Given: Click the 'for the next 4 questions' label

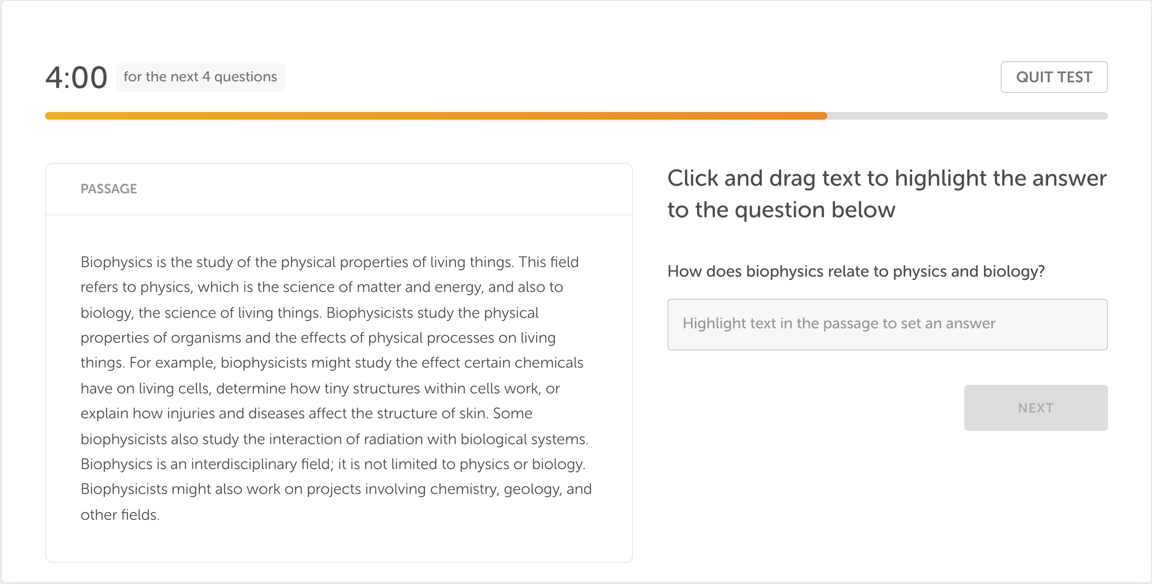Looking at the screenshot, I should [x=201, y=77].
